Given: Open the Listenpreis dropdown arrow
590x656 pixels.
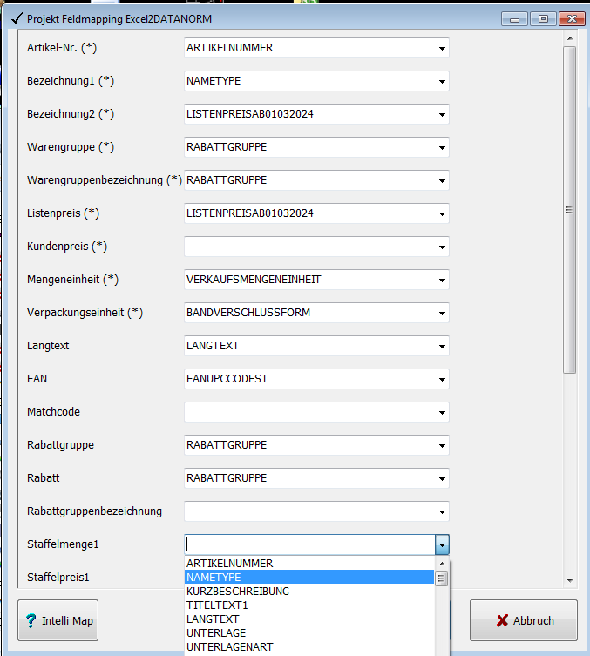Looking at the screenshot, I should pos(442,213).
